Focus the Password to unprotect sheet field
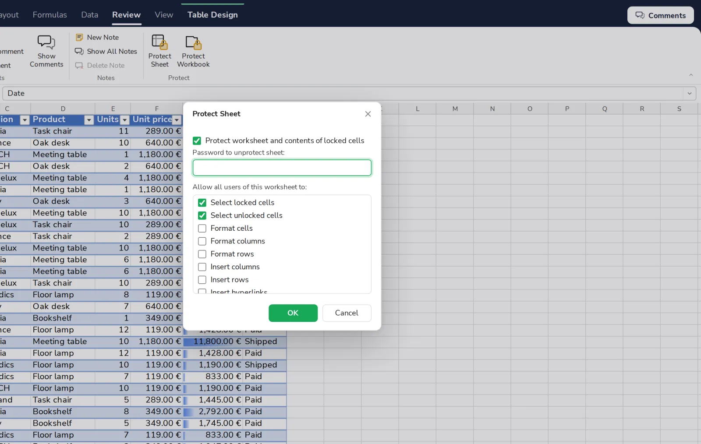701x444 pixels. [x=282, y=168]
